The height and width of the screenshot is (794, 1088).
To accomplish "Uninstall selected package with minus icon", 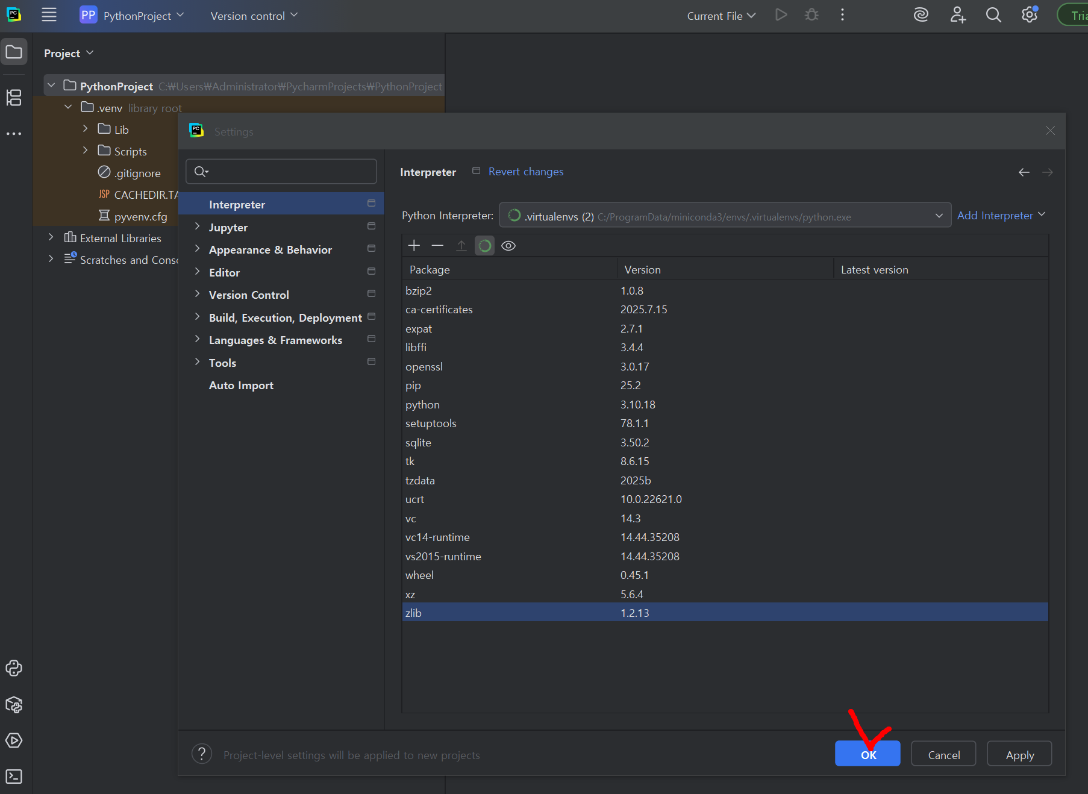I will [x=437, y=246].
